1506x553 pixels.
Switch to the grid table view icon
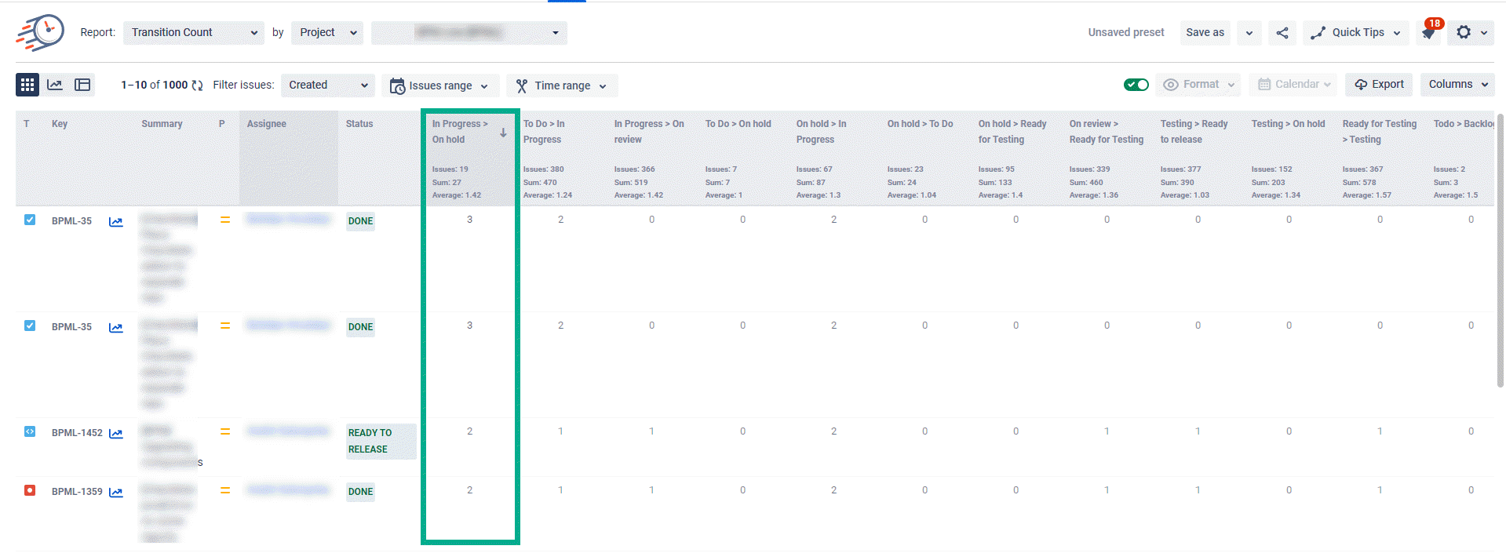click(x=27, y=85)
